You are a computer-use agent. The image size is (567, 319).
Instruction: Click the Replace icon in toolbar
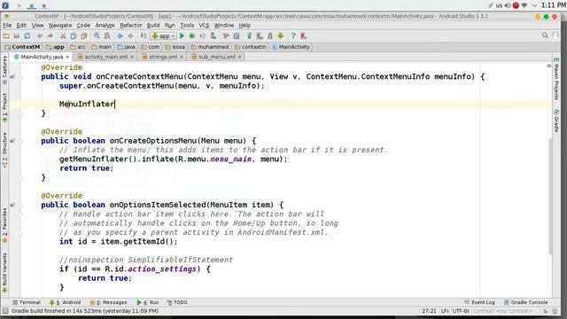[107, 35]
